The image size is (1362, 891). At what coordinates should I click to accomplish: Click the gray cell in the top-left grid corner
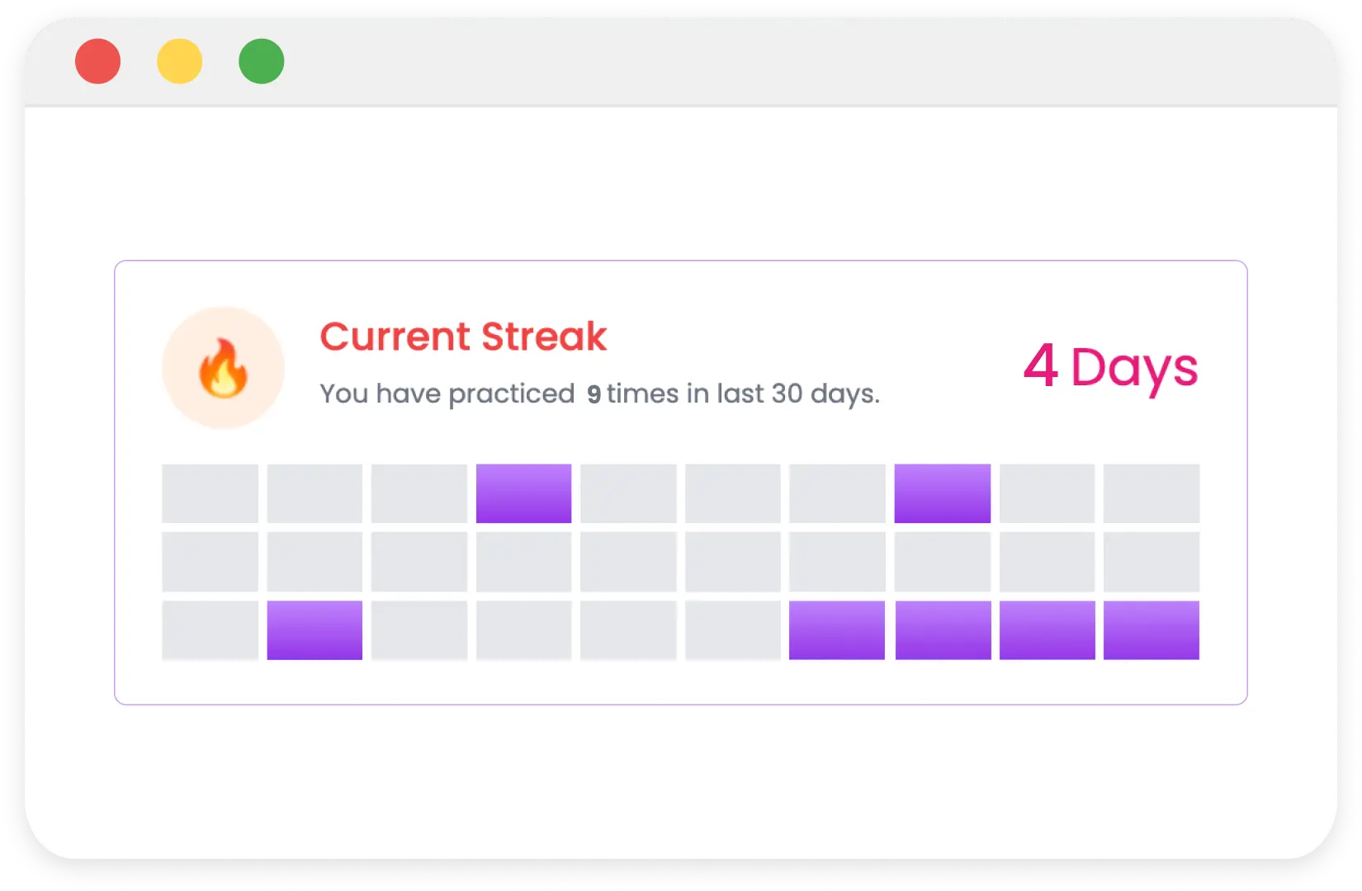coord(211,493)
